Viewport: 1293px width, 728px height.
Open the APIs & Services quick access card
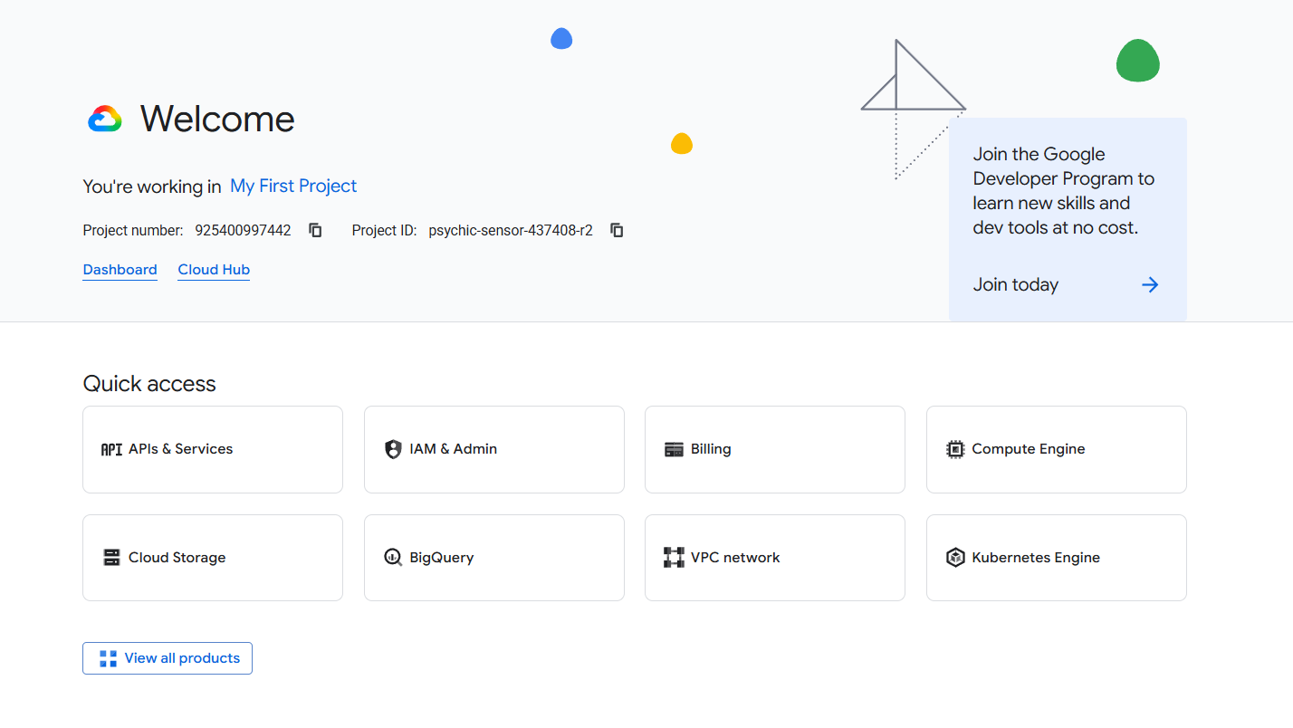point(213,449)
